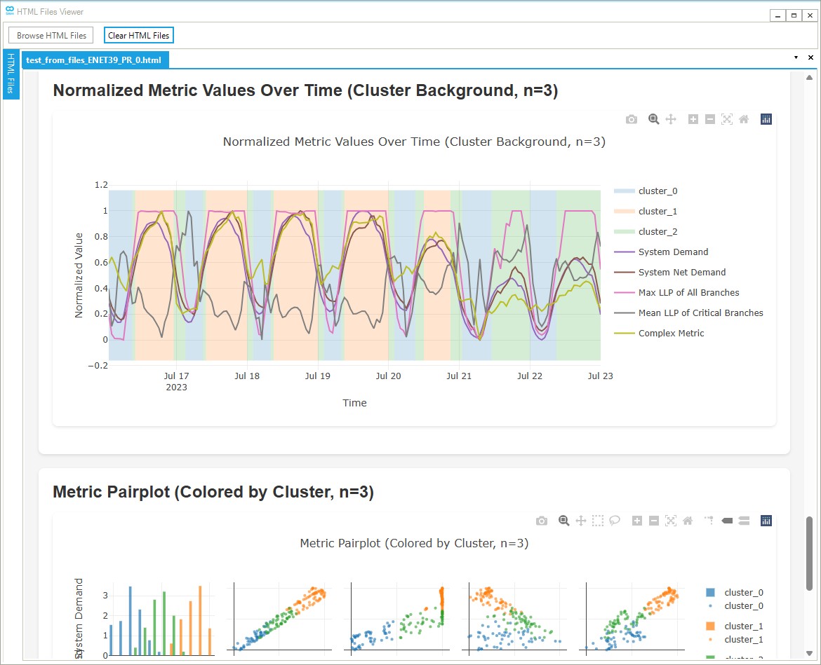Image resolution: width=821 pixels, height=665 pixels.
Task: Click the Browse HTML Files button
Action: point(51,35)
